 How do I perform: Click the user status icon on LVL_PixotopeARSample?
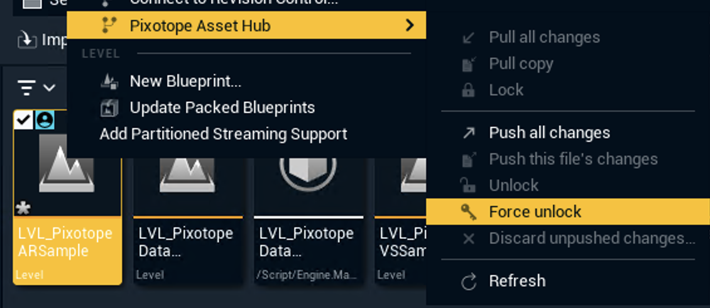click(45, 119)
